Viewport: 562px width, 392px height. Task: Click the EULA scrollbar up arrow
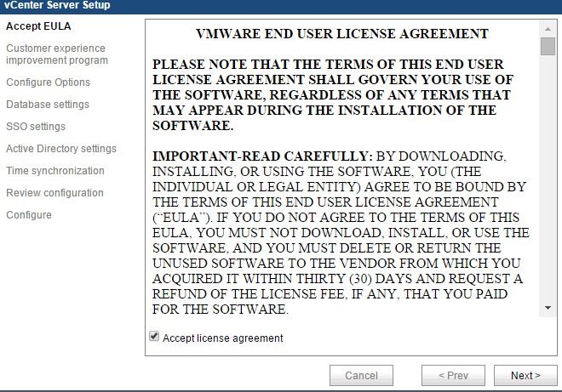[x=548, y=29]
